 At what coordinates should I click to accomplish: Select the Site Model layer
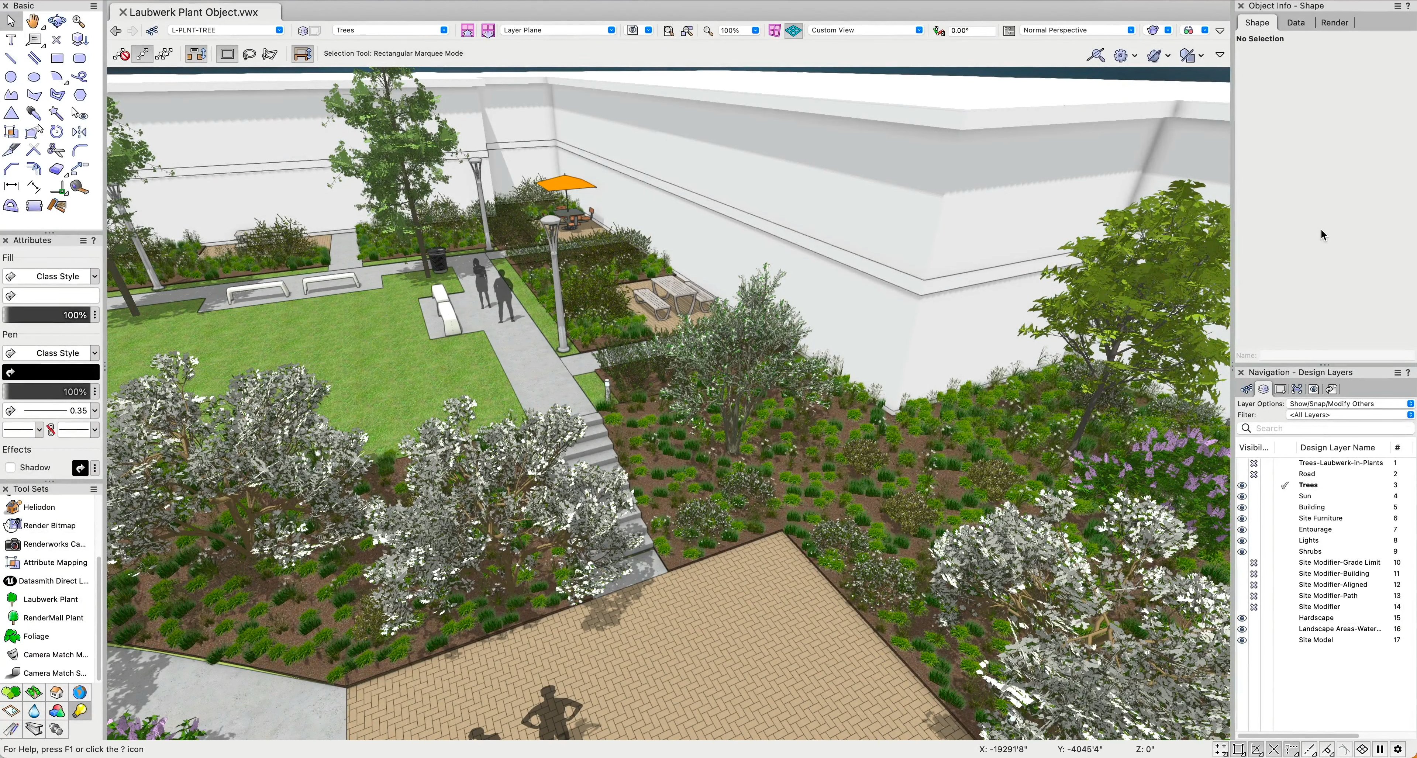click(x=1315, y=640)
